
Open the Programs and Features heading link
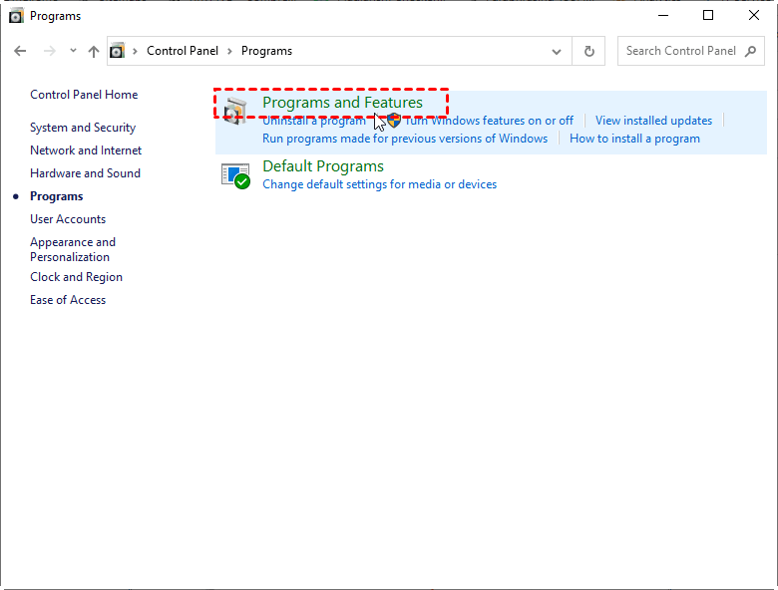point(342,103)
